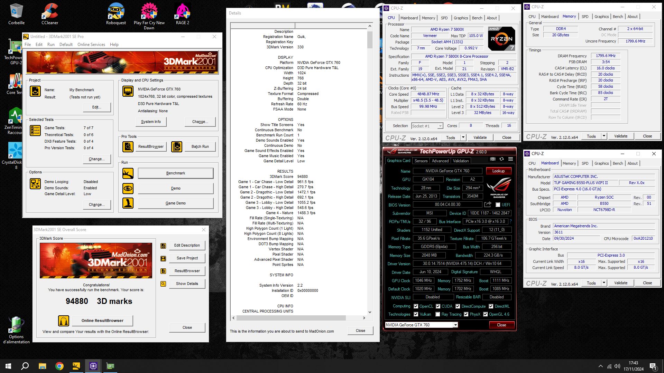Viewport: 664px width, 373px height.
Task: Click the Save Project disk icon
Action: pyautogui.click(x=163, y=259)
